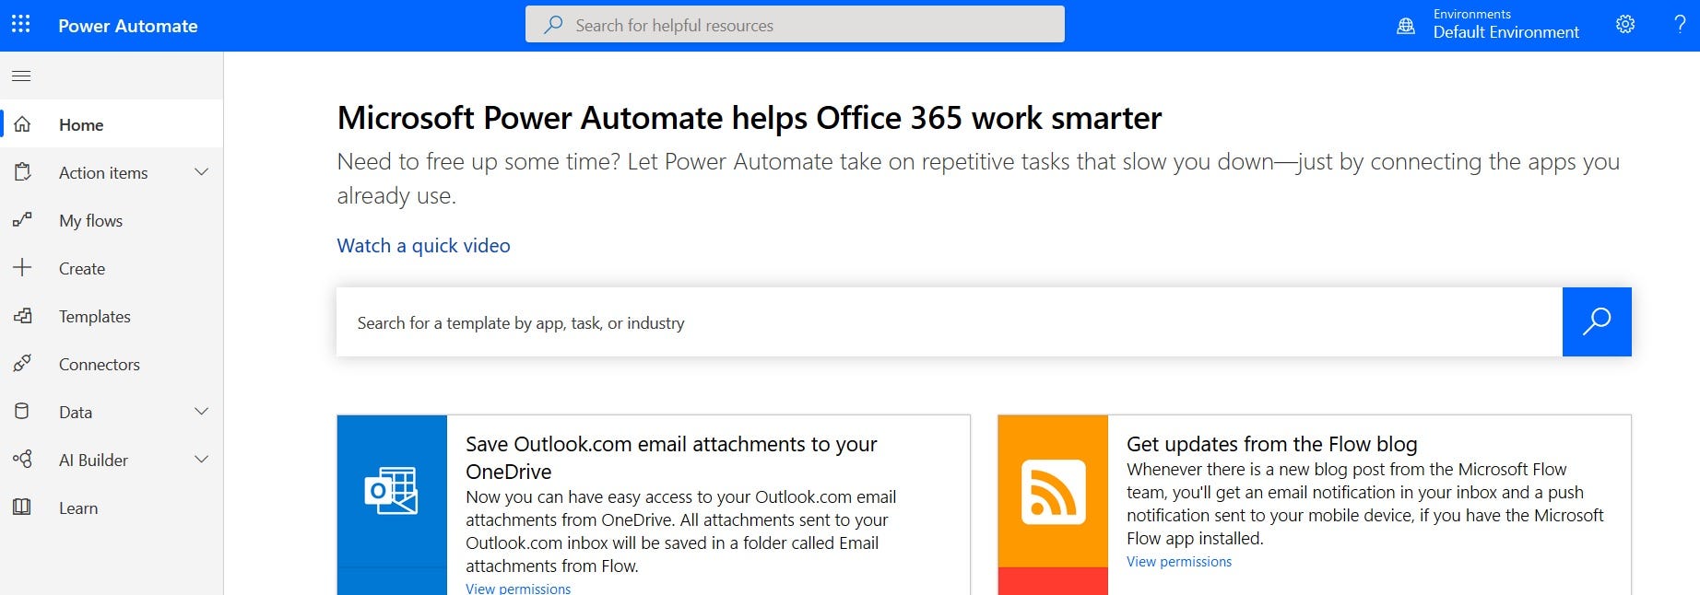Click Watch a quick video link

[423, 245]
